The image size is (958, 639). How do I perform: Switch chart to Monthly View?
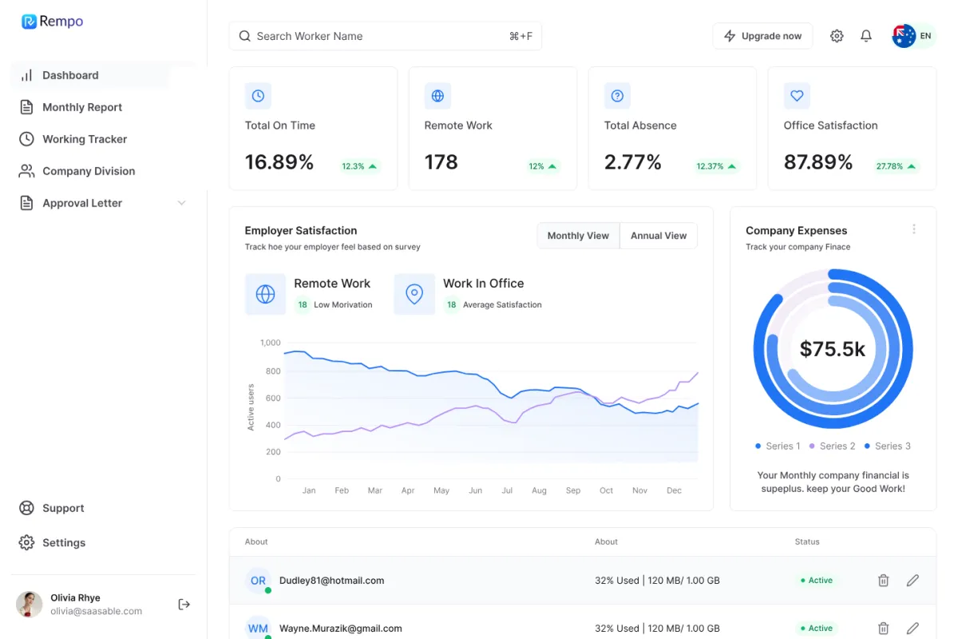pos(578,236)
